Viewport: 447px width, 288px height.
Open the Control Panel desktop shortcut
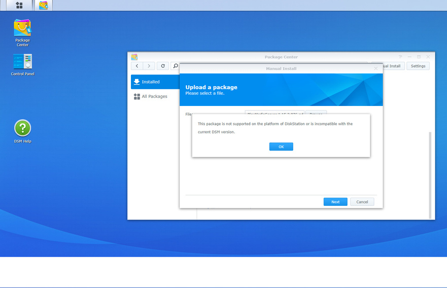point(22,65)
